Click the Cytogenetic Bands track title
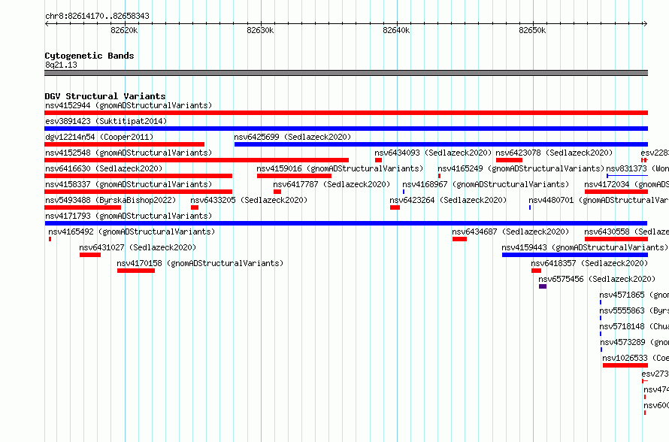The width and height of the screenshot is (669, 442). coord(89,56)
